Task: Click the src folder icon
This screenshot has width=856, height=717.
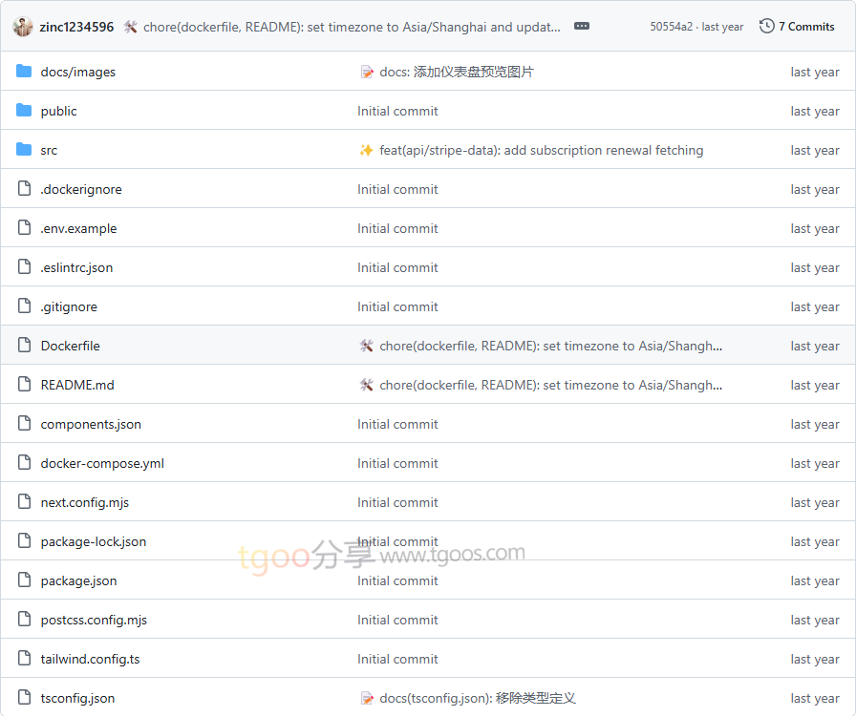Action: tap(24, 150)
